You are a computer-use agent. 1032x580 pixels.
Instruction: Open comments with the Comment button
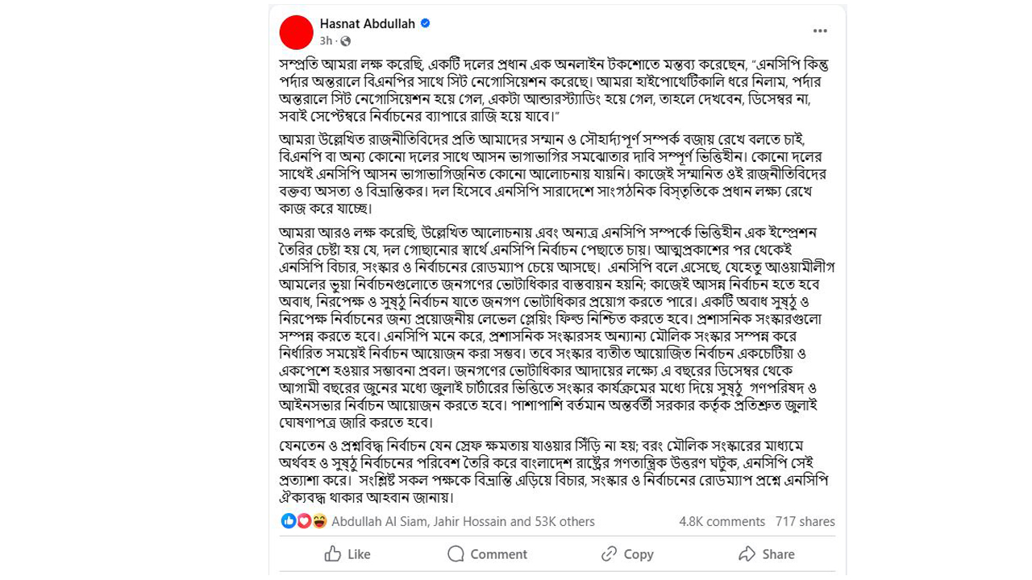coord(487,554)
